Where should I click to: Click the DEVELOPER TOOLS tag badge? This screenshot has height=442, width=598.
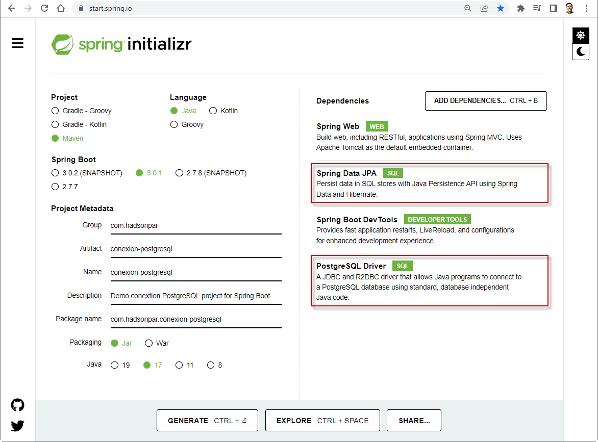point(437,220)
